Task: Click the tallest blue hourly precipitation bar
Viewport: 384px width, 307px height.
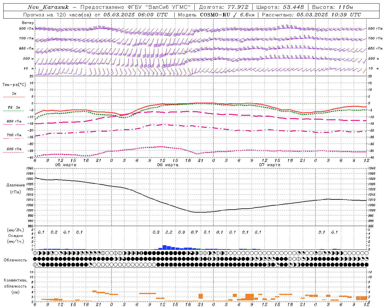Action: tap(164, 247)
